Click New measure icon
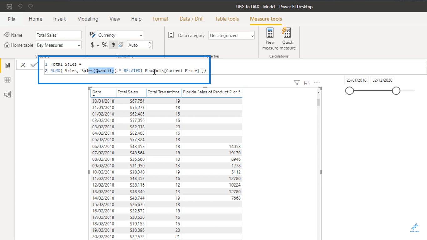 [270, 33]
